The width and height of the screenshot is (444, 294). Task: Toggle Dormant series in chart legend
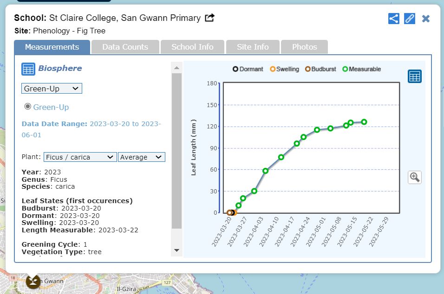coord(248,69)
